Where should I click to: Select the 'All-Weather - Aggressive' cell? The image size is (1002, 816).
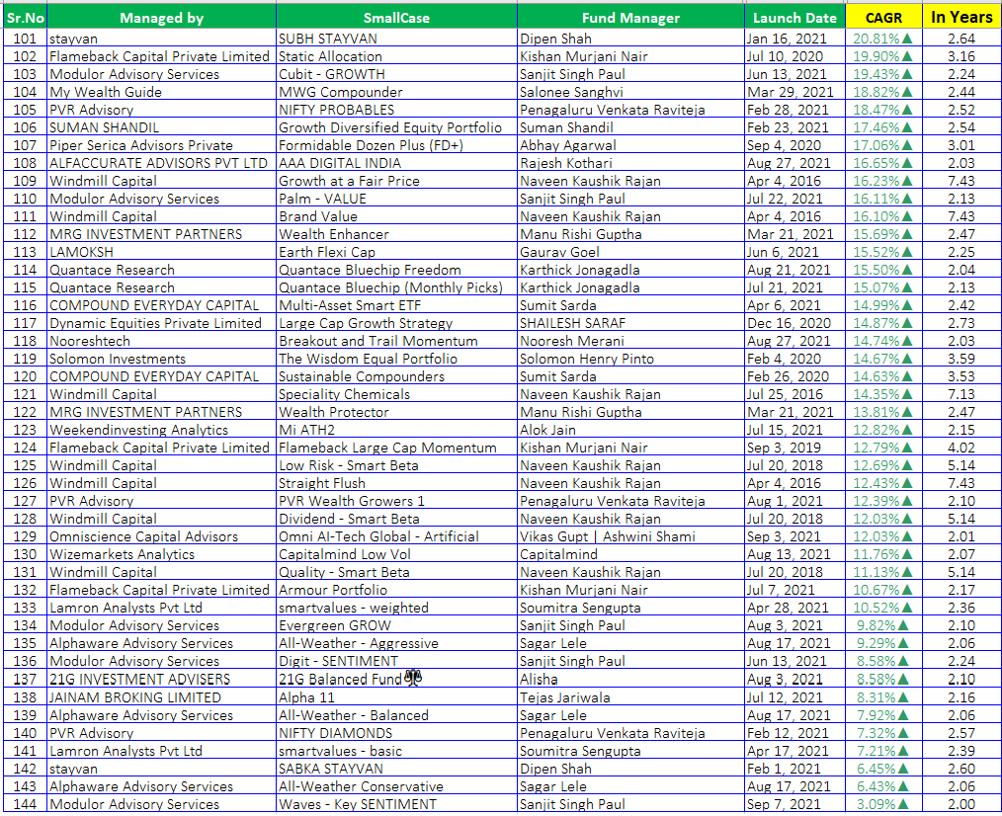click(x=397, y=643)
